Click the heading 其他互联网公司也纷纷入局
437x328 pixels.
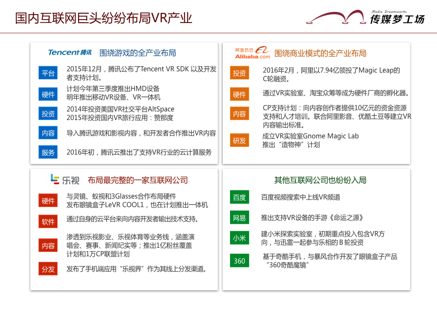(320, 180)
